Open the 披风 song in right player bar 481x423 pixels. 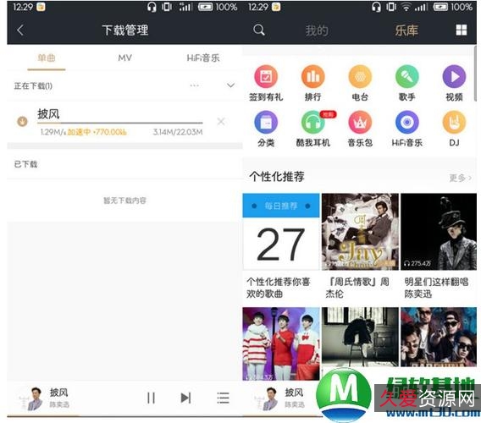[294, 393]
